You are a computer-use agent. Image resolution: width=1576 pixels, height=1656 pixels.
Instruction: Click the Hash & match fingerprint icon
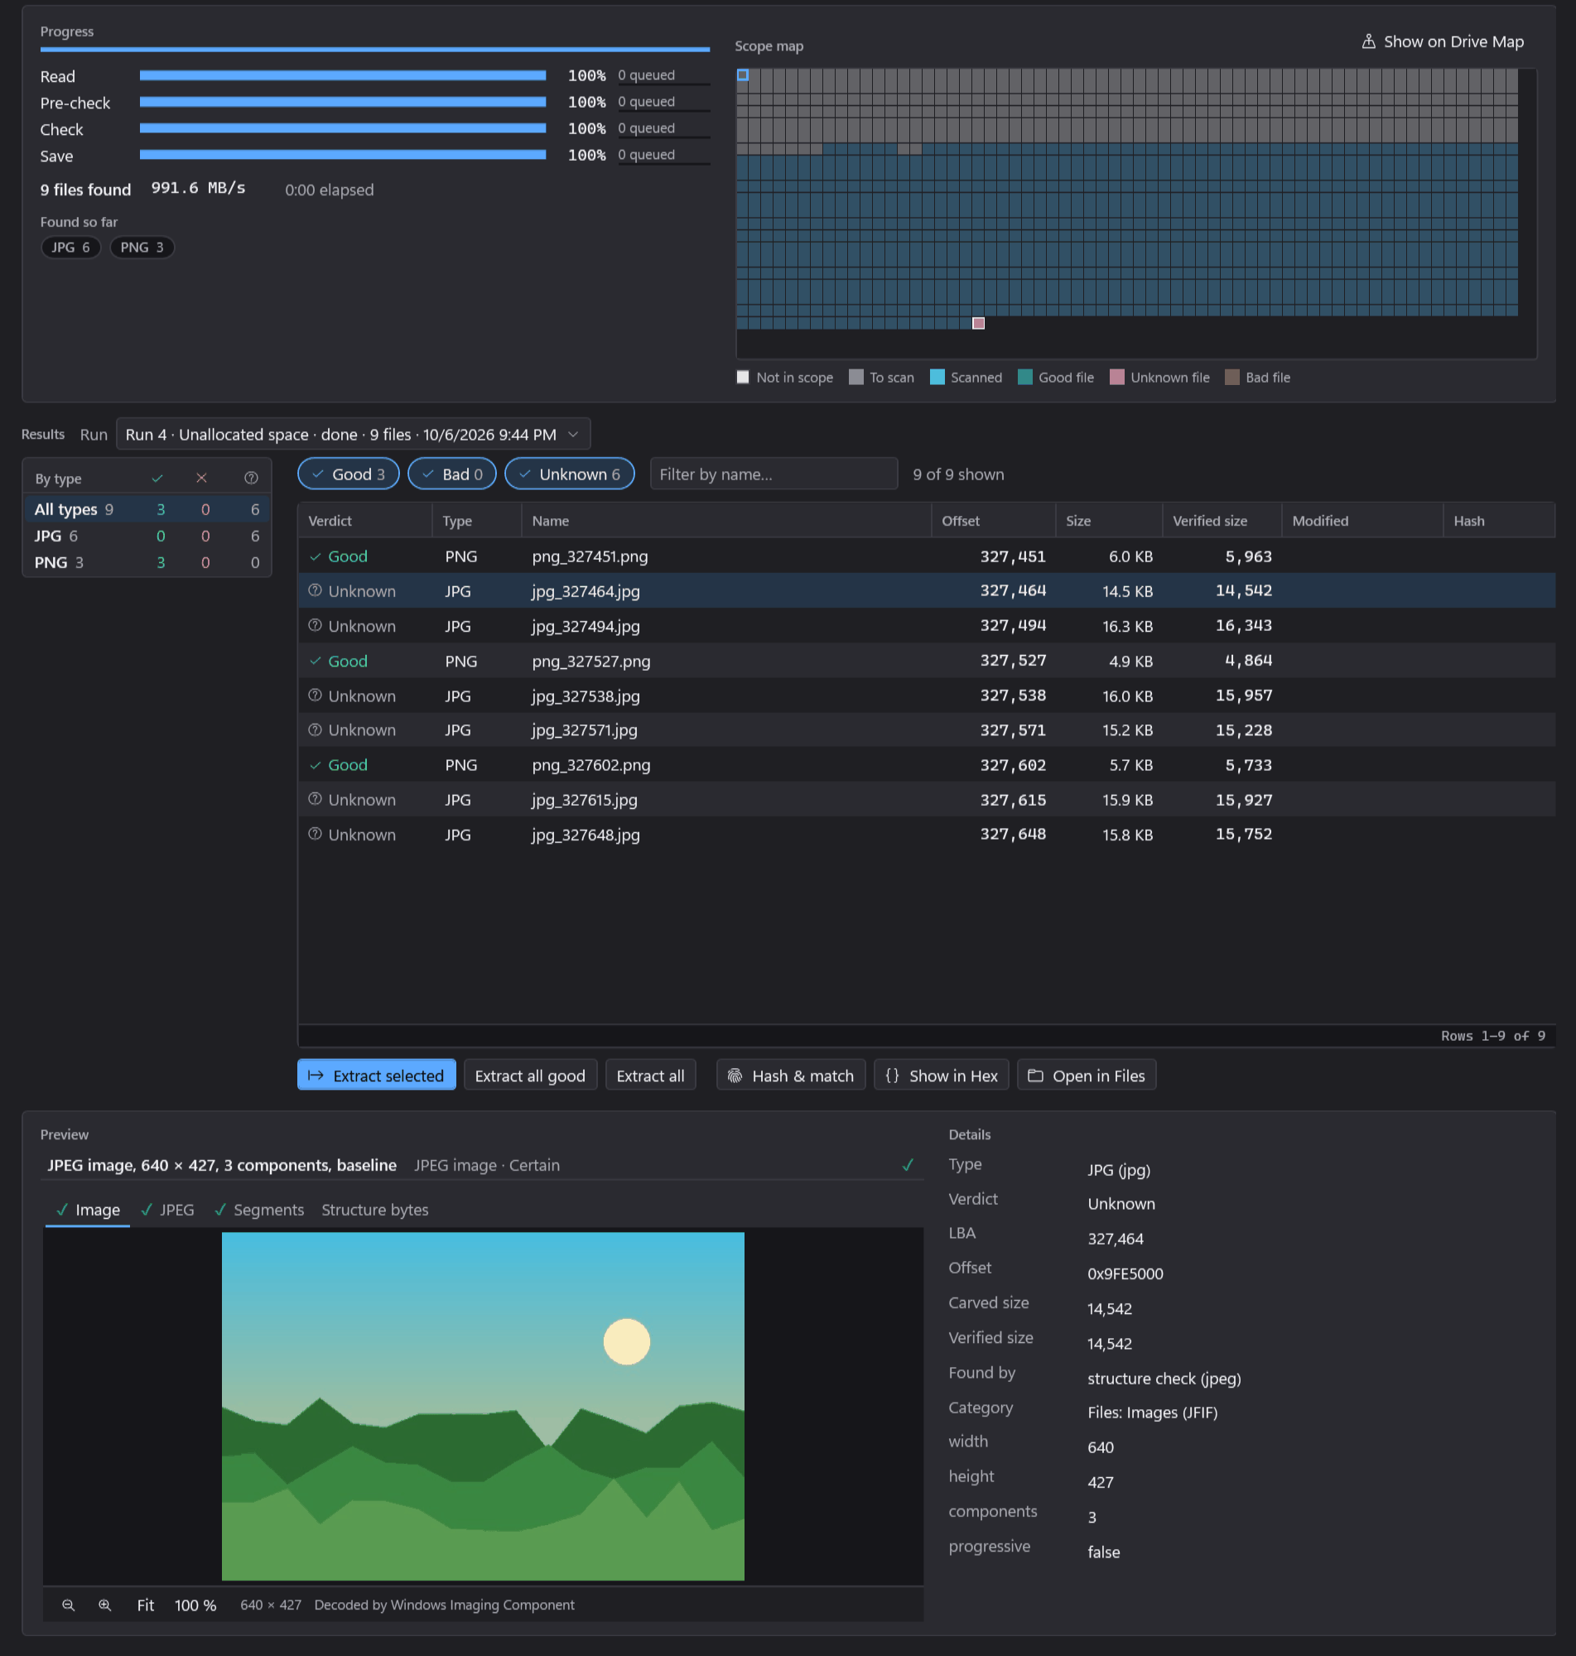[x=735, y=1076]
